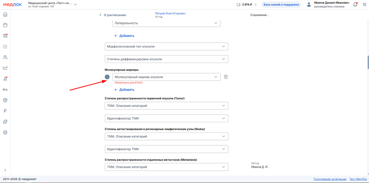Click the Обязательно для ЕГИСЗ warning text

click(x=129, y=83)
